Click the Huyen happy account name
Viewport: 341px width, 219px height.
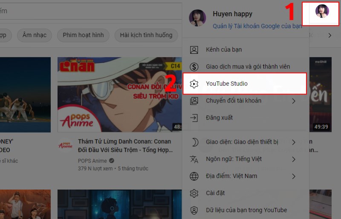point(232,14)
